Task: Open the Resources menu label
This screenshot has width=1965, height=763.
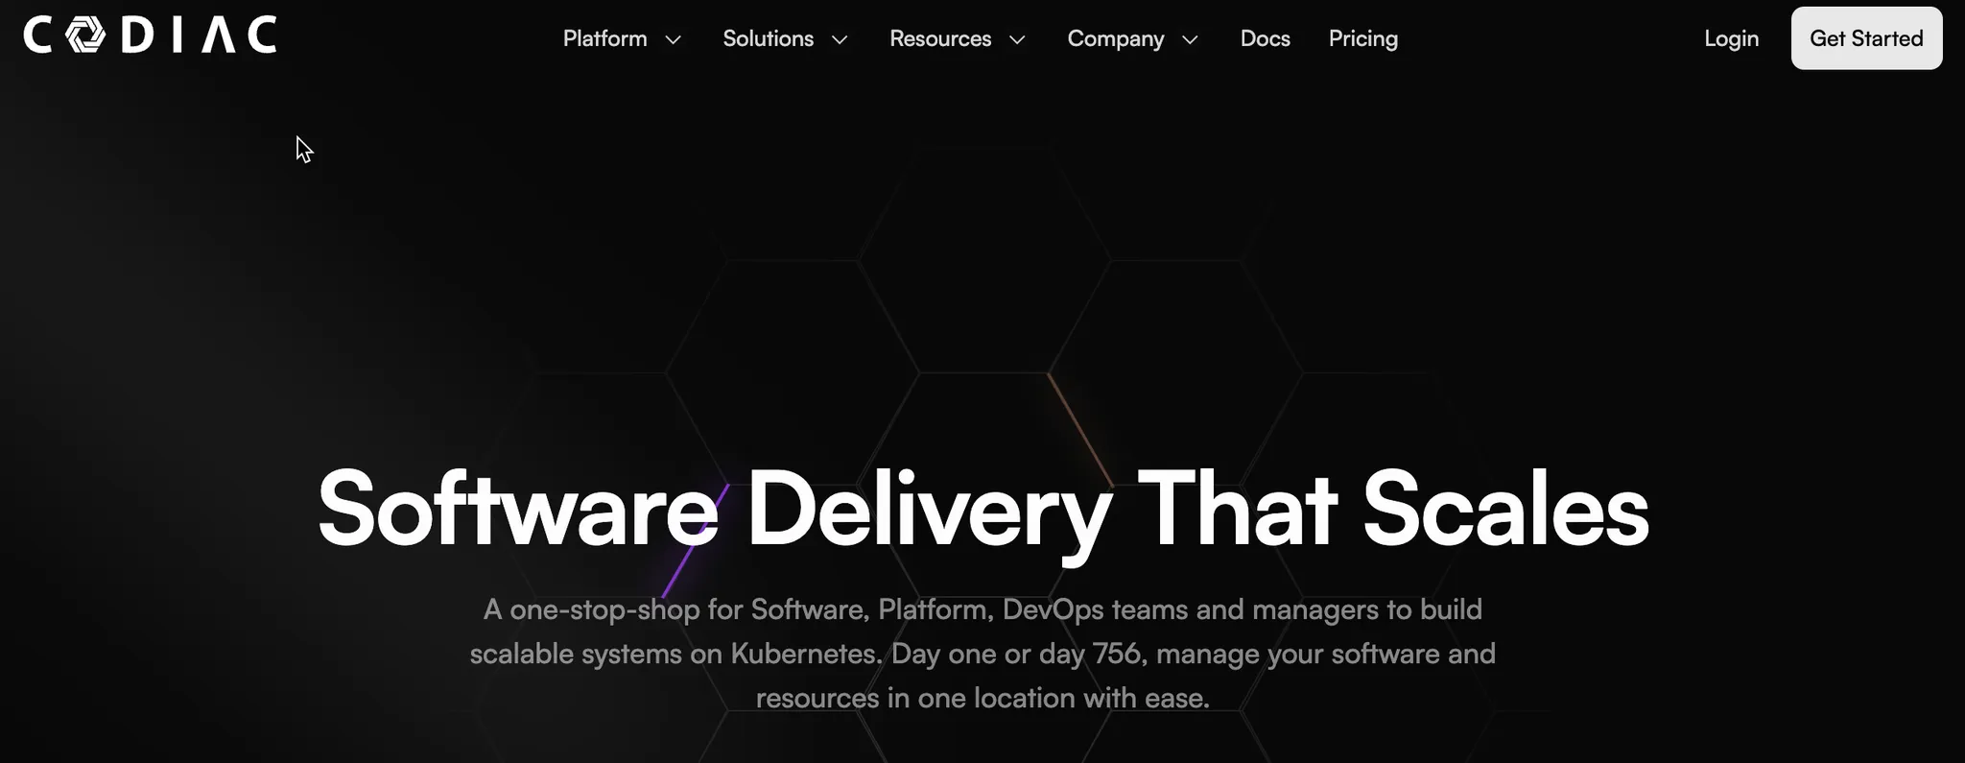Action: [939, 38]
